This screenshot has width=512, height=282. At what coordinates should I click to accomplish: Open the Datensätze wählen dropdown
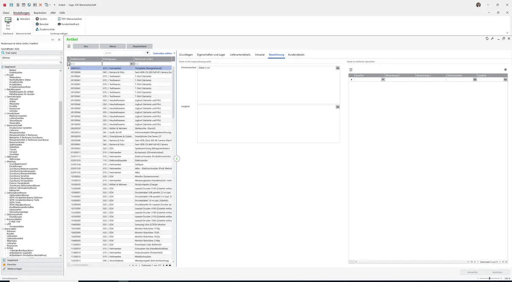tap(164, 53)
